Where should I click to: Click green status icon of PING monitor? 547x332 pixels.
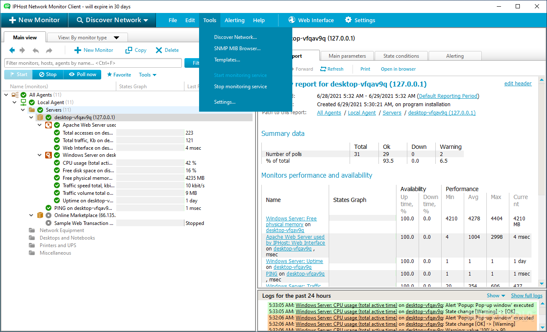49,208
